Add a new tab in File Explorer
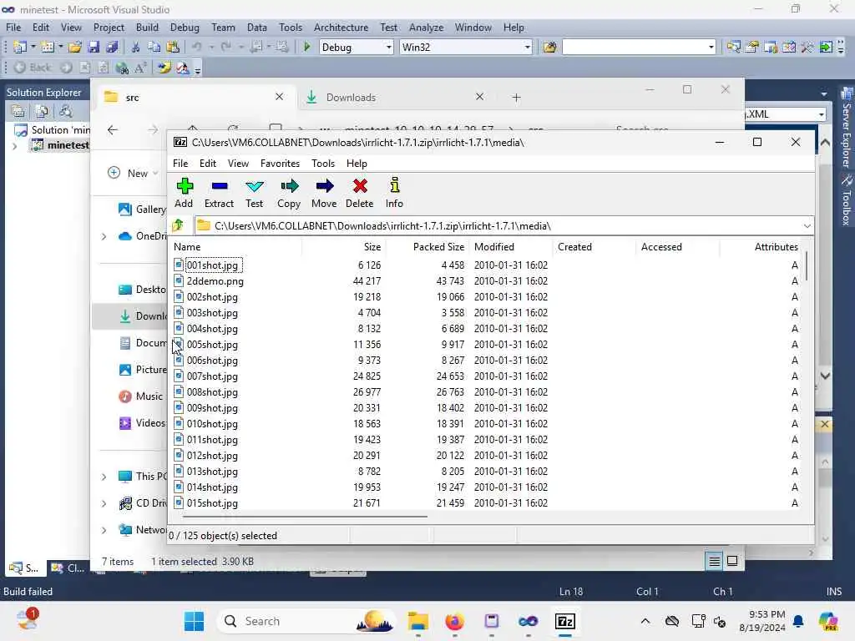855x641 pixels. pos(516,98)
